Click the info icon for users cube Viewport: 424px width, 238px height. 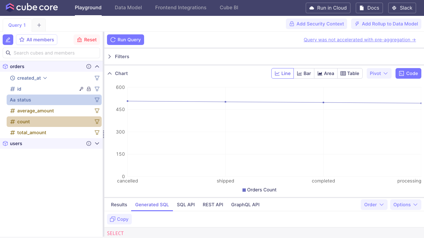coord(89,143)
